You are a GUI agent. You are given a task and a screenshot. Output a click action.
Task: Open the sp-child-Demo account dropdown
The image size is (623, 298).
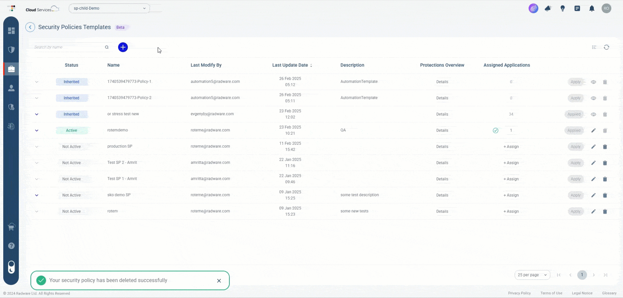pos(109,8)
